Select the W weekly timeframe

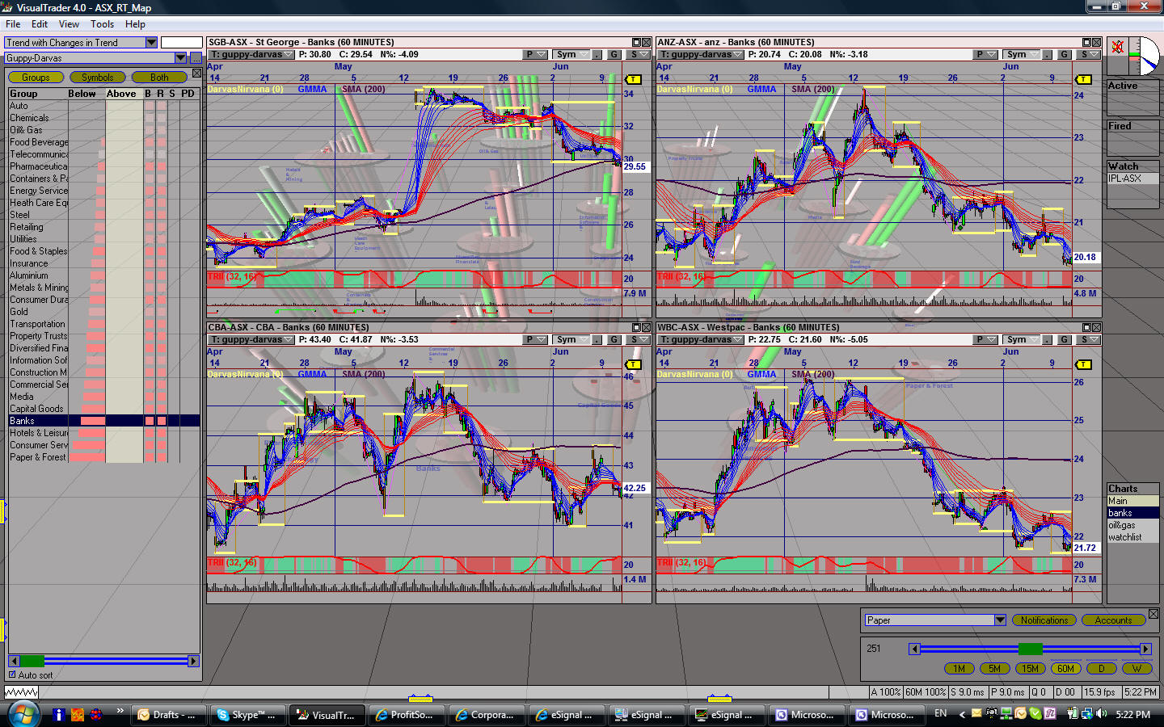pyautogui.click(x=1137, y=668)
